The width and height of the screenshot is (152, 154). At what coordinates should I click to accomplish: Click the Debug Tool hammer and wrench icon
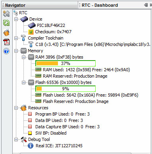(x=24, y=139)
